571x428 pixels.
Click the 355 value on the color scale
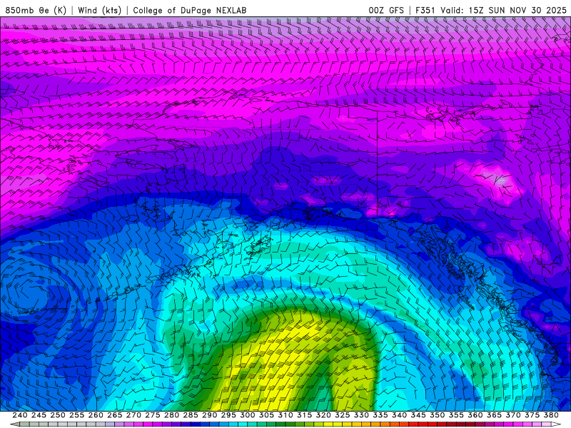[x=456, y=415]
